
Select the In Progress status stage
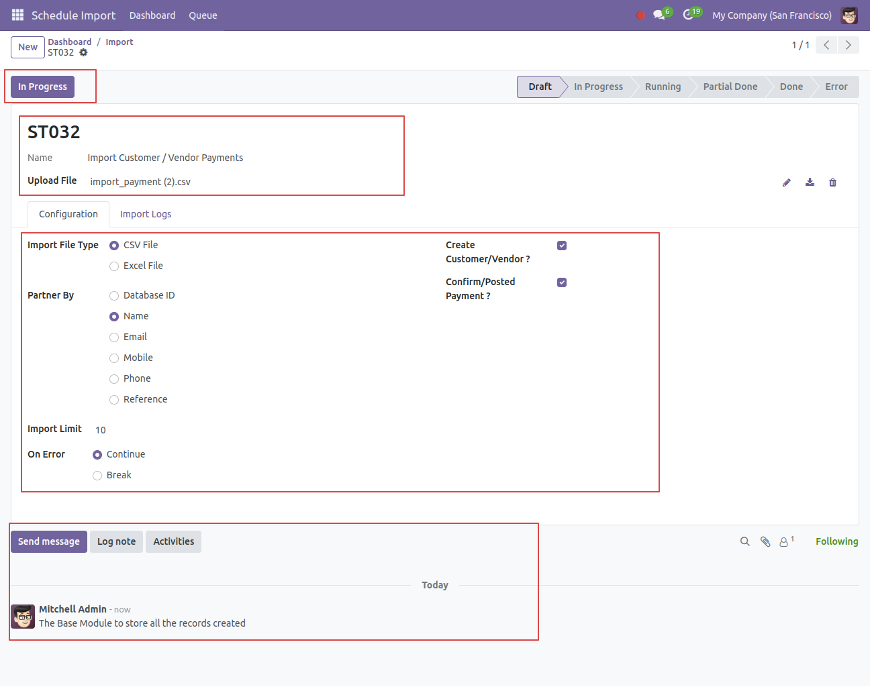pyautogui.click(x=598, y=87)
